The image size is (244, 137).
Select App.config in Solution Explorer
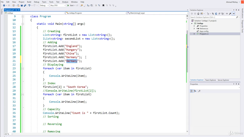point(204,31)
